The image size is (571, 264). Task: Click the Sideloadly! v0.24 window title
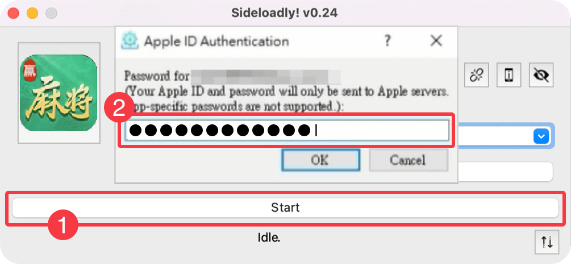pyautogui.click(x=285, y=12)
